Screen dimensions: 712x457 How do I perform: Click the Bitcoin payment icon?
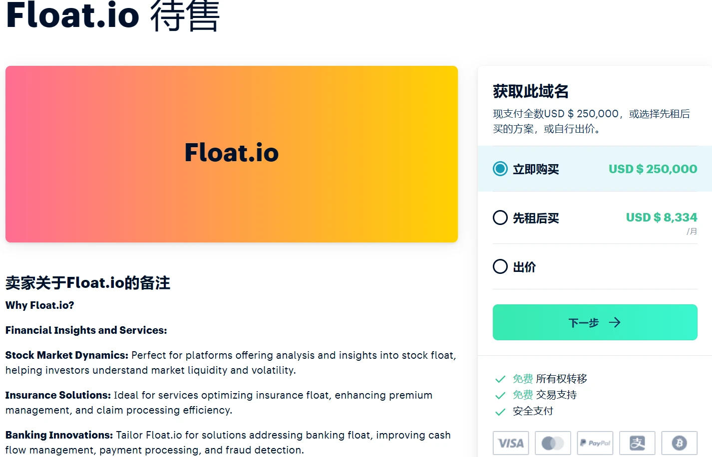tap(679, 443)
